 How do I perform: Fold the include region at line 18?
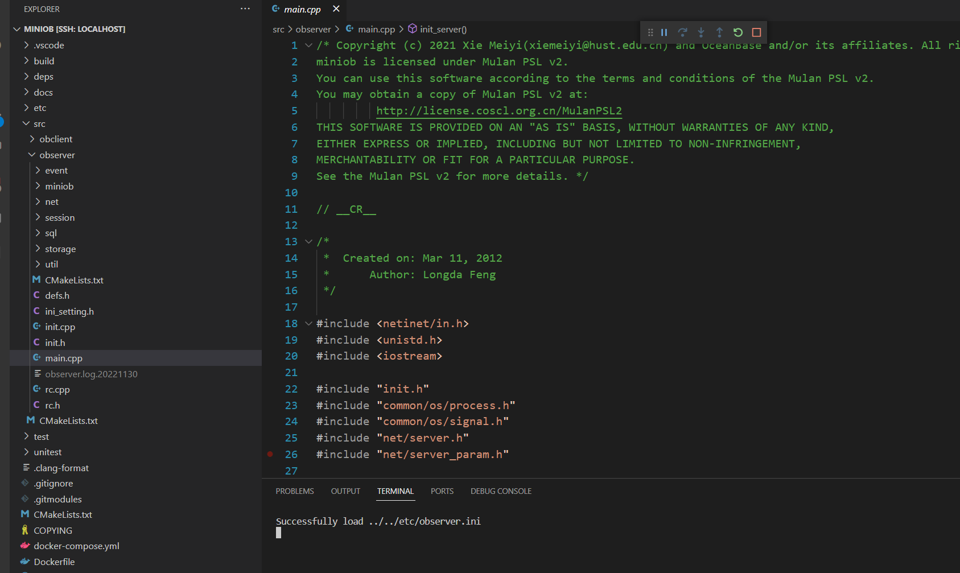pyautogui.click(x=308, y=324)
